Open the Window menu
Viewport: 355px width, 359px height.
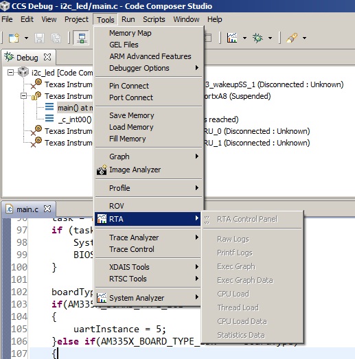pos(186,19)
